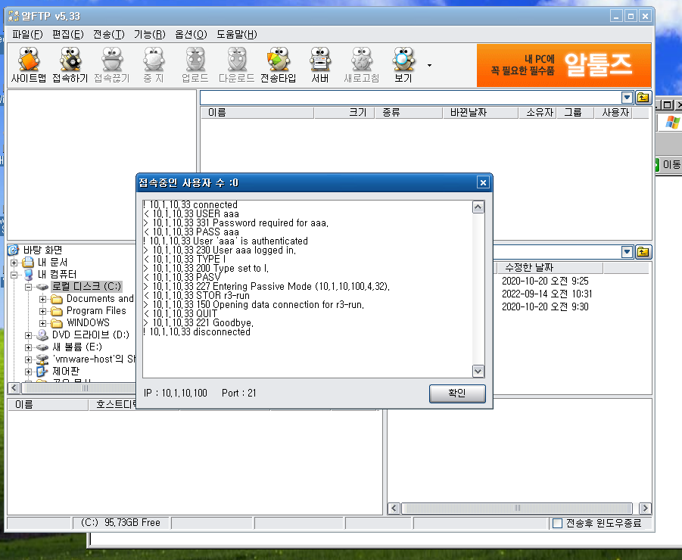
Task: Expand the 내 문서 tree node
Action: (14, 263)
